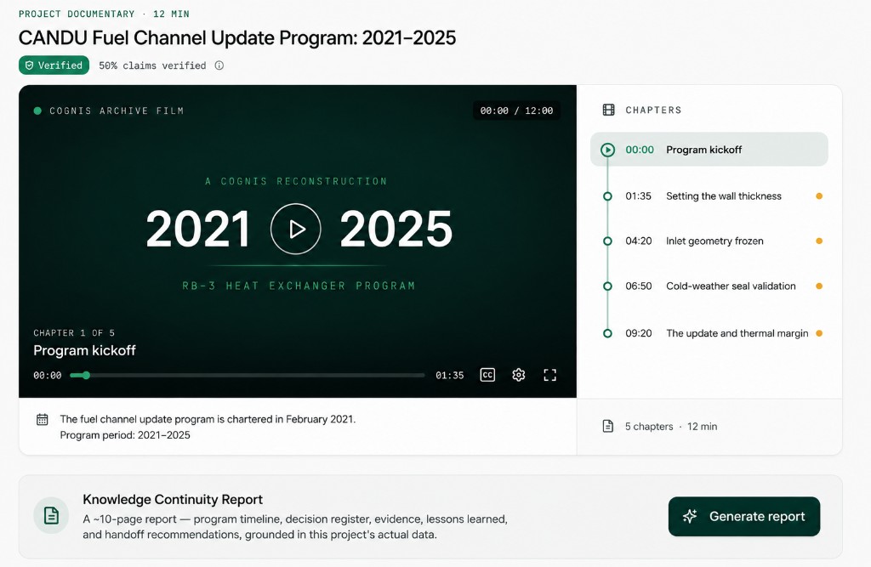This screenshot has height=567, width=871.
Task: Click orange dot on Cold-weather seal chapter
Action: 819,286
